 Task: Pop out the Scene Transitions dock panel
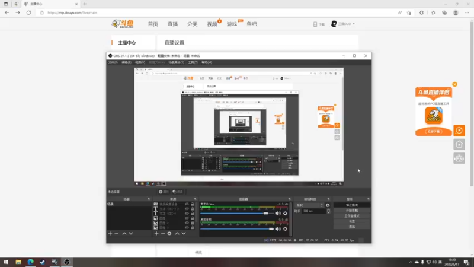click(x=329, y=199)
